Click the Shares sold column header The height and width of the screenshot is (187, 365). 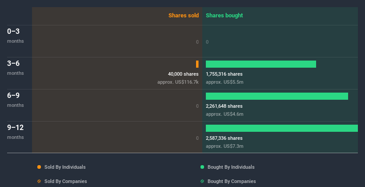[x=184, y=16]
